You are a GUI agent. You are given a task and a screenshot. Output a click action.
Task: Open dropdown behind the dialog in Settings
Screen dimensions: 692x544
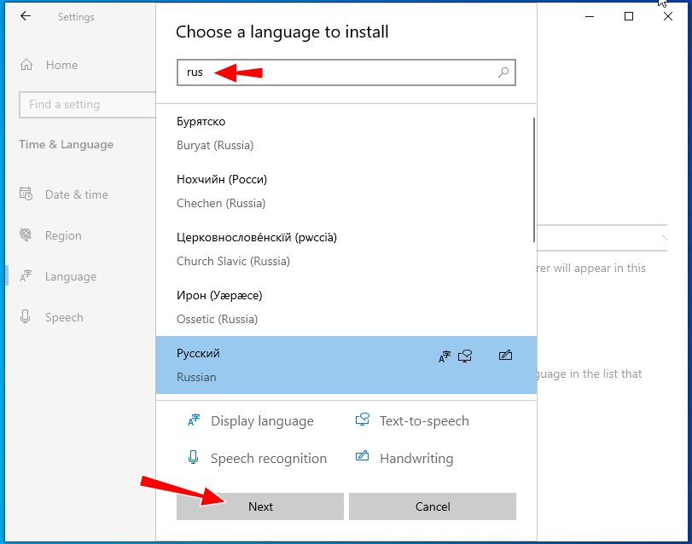pos(602,238)
